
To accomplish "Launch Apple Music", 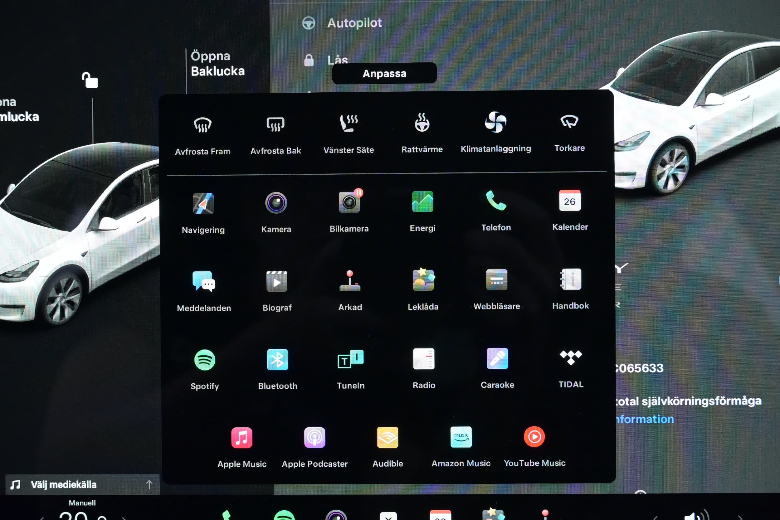I will tap(242, 448).
